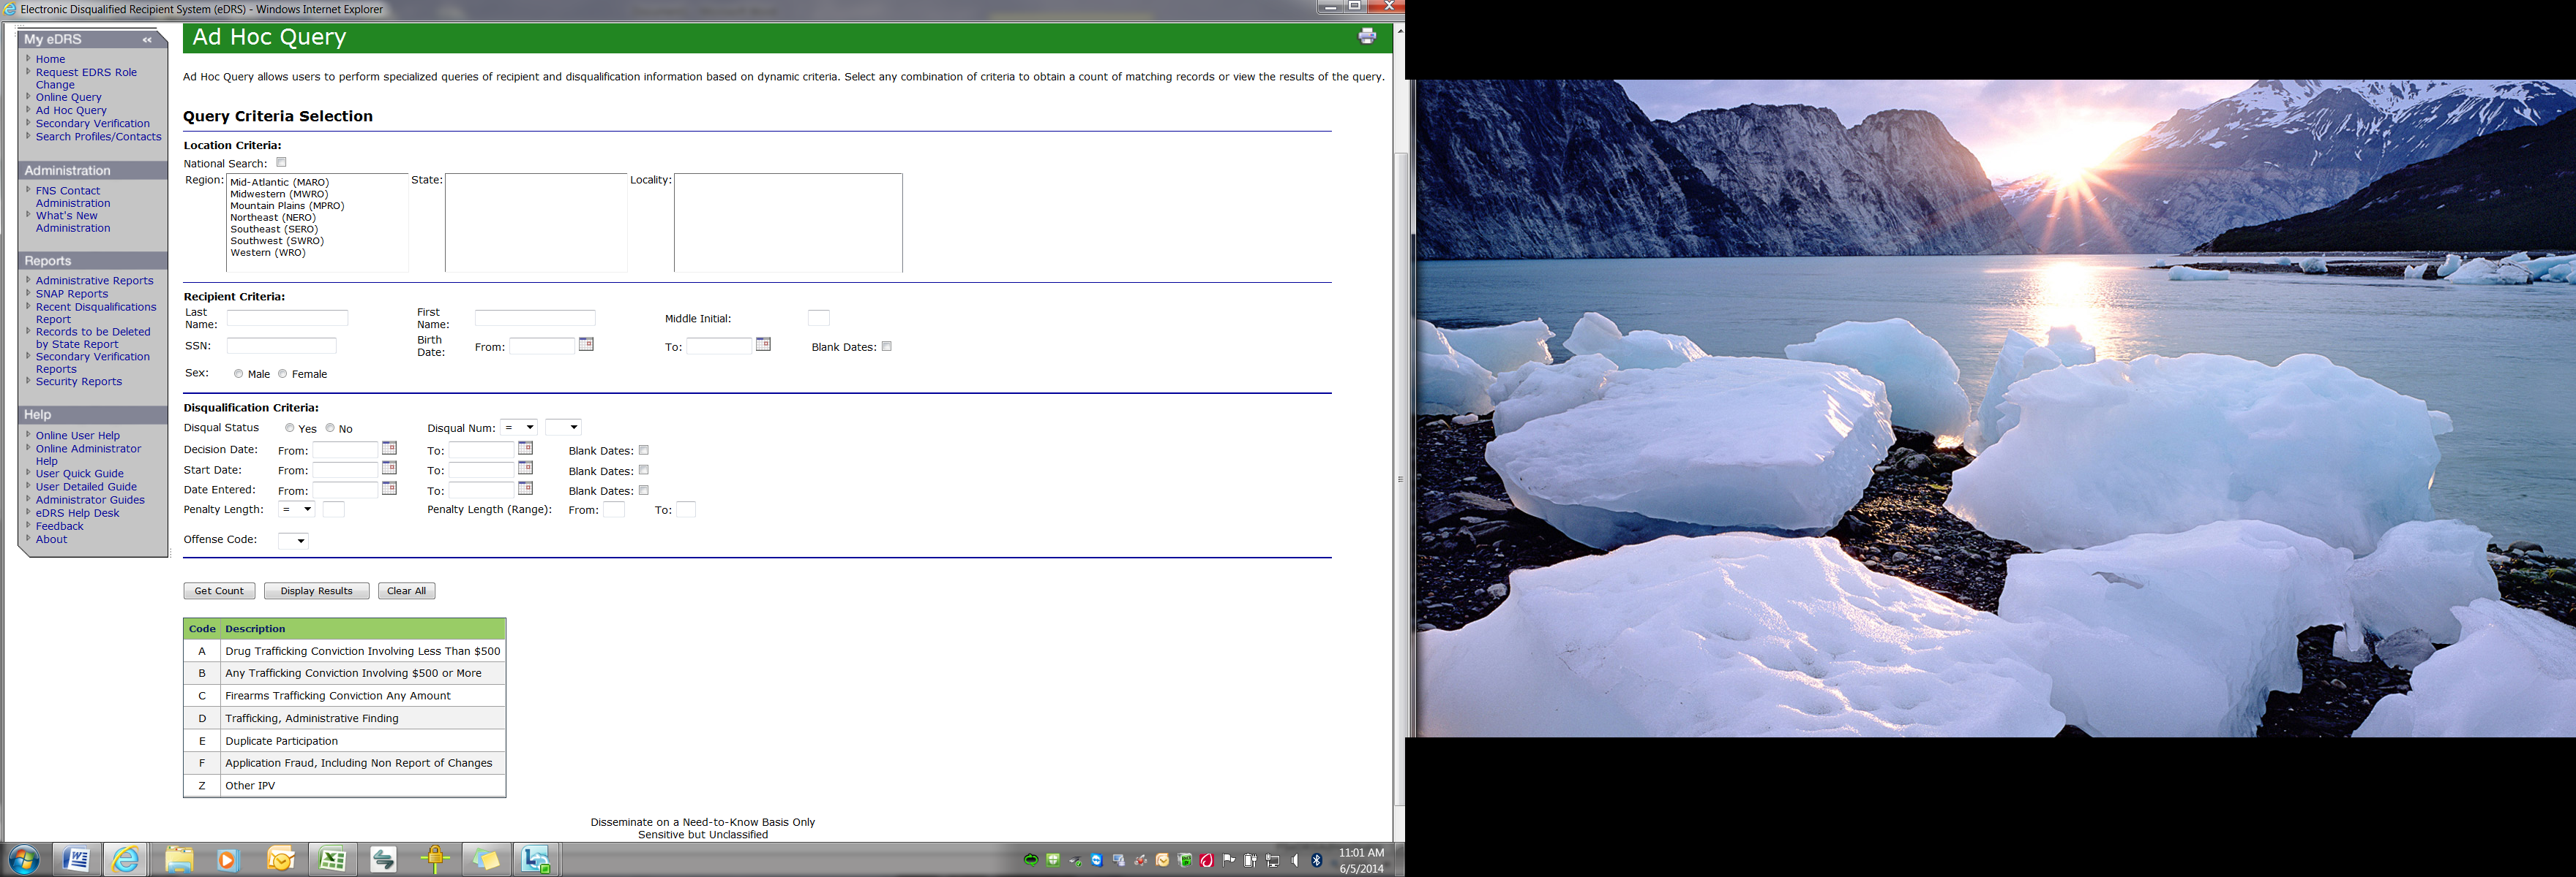The image size is (2576, 877).
Task: Click the Get Count button
Action: pyautogui.click(x=219, y=591)
